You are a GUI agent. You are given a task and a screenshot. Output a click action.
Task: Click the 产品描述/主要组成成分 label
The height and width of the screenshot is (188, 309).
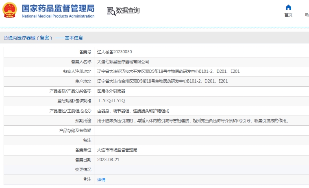(70, 111)
